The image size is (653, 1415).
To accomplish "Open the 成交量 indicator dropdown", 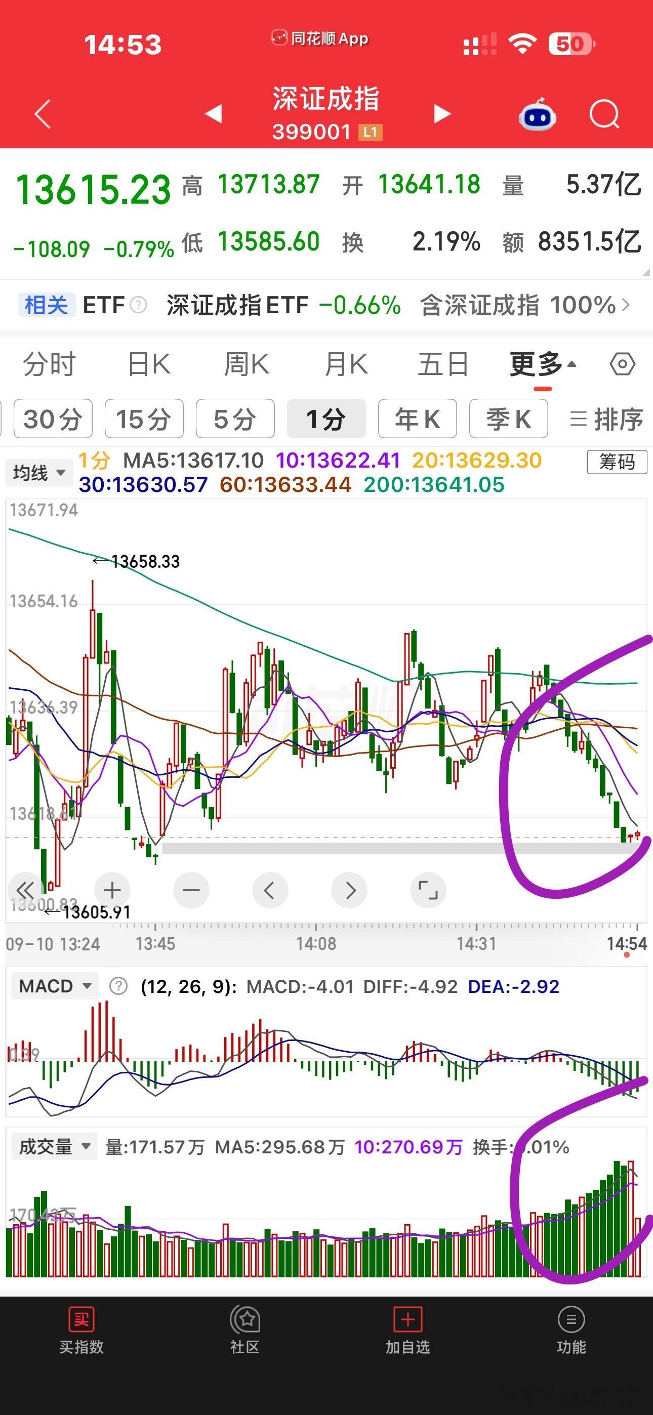I will 55,1146.
